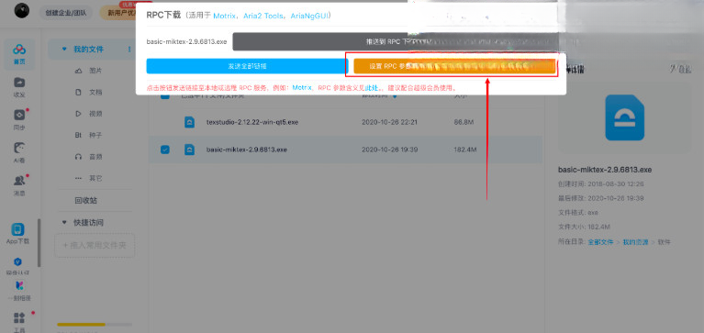Open the three-dot menu beside 我的文件
This screenshot has height=333, width=704.
pyautogui.click(x=129, y=49)
